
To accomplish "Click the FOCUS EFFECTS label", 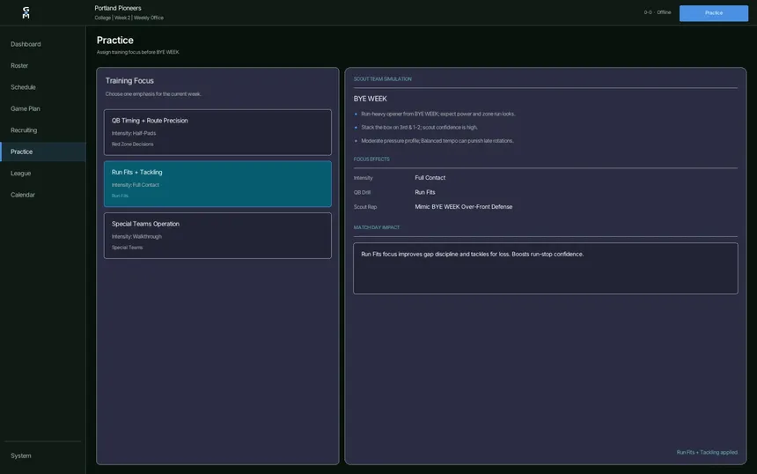I will point(371,159).
